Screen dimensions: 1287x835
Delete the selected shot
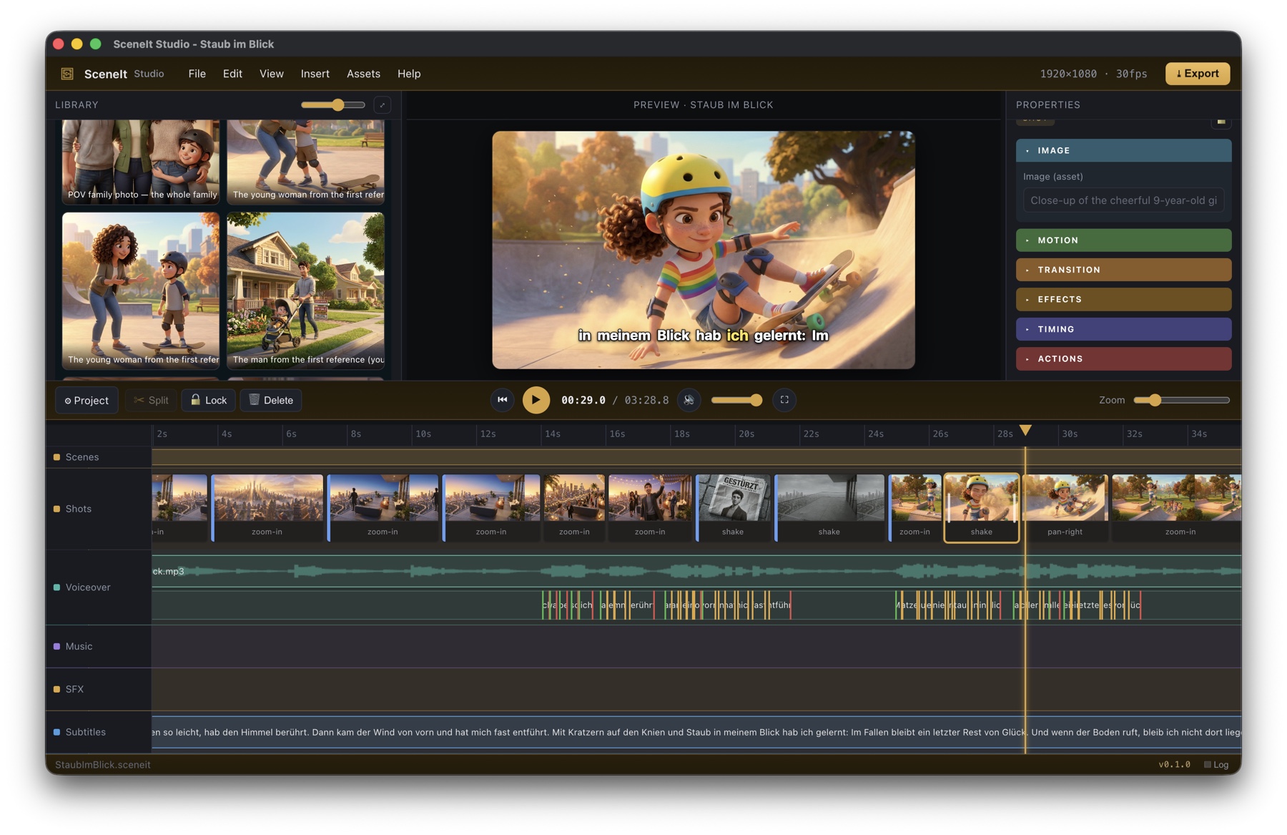(271, 400)
